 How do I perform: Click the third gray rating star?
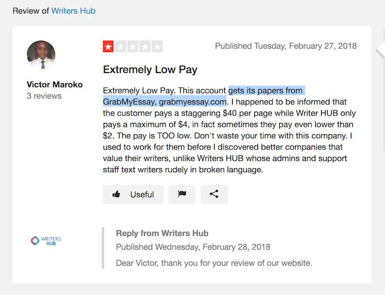pos(132,46)
